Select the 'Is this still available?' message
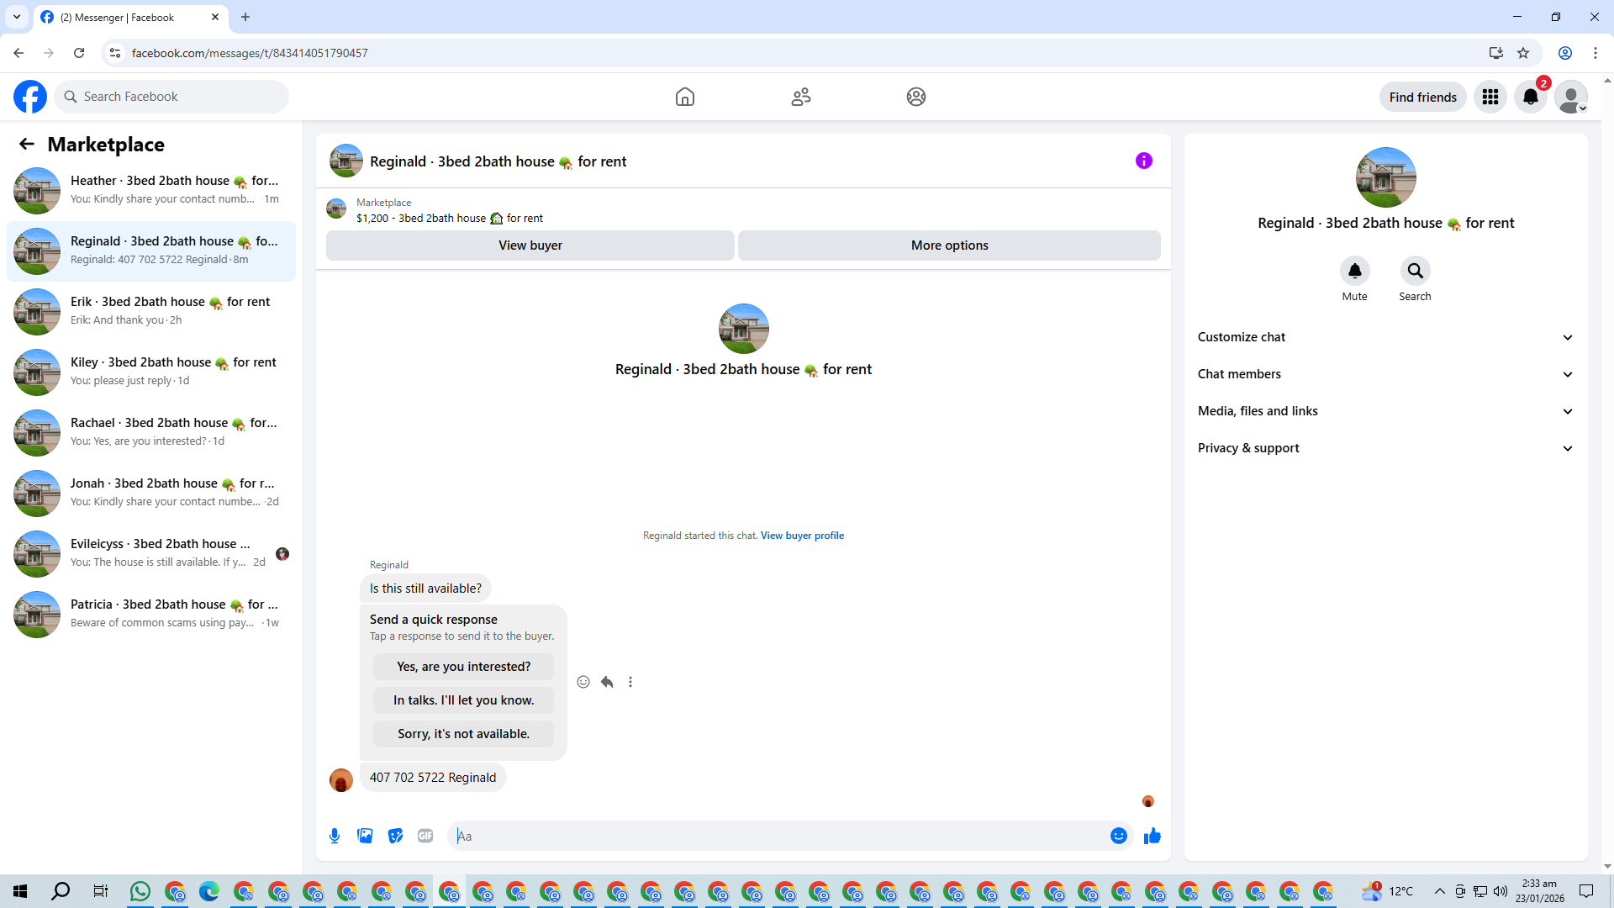The image size is (1614, 908). [x=425, y=589]
